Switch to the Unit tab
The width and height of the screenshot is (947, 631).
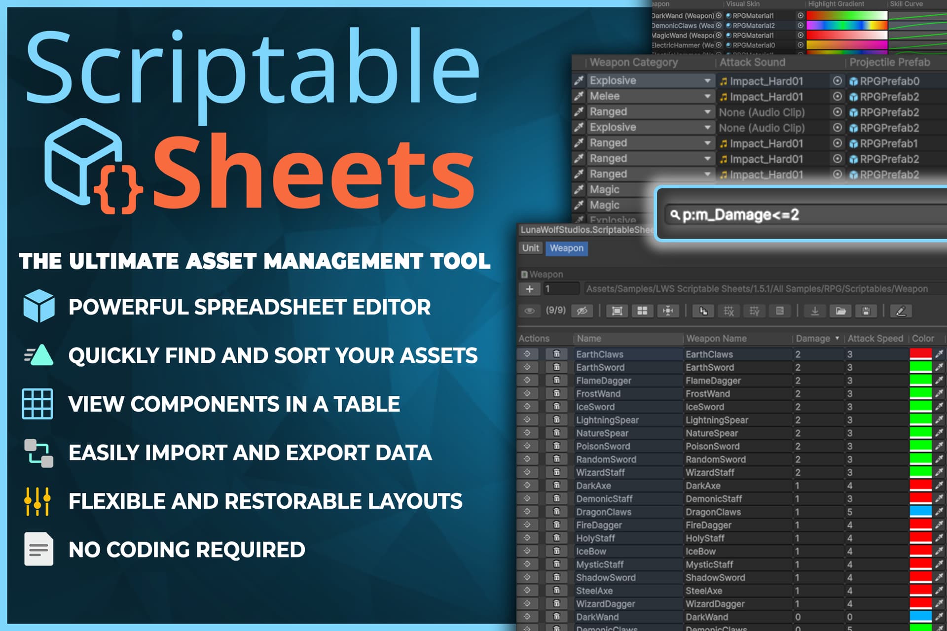(x=530, y=248)
